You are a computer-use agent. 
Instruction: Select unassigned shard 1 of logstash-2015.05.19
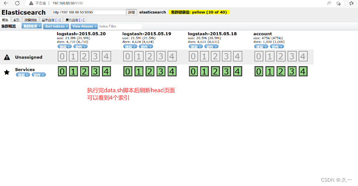click(139, 56)
